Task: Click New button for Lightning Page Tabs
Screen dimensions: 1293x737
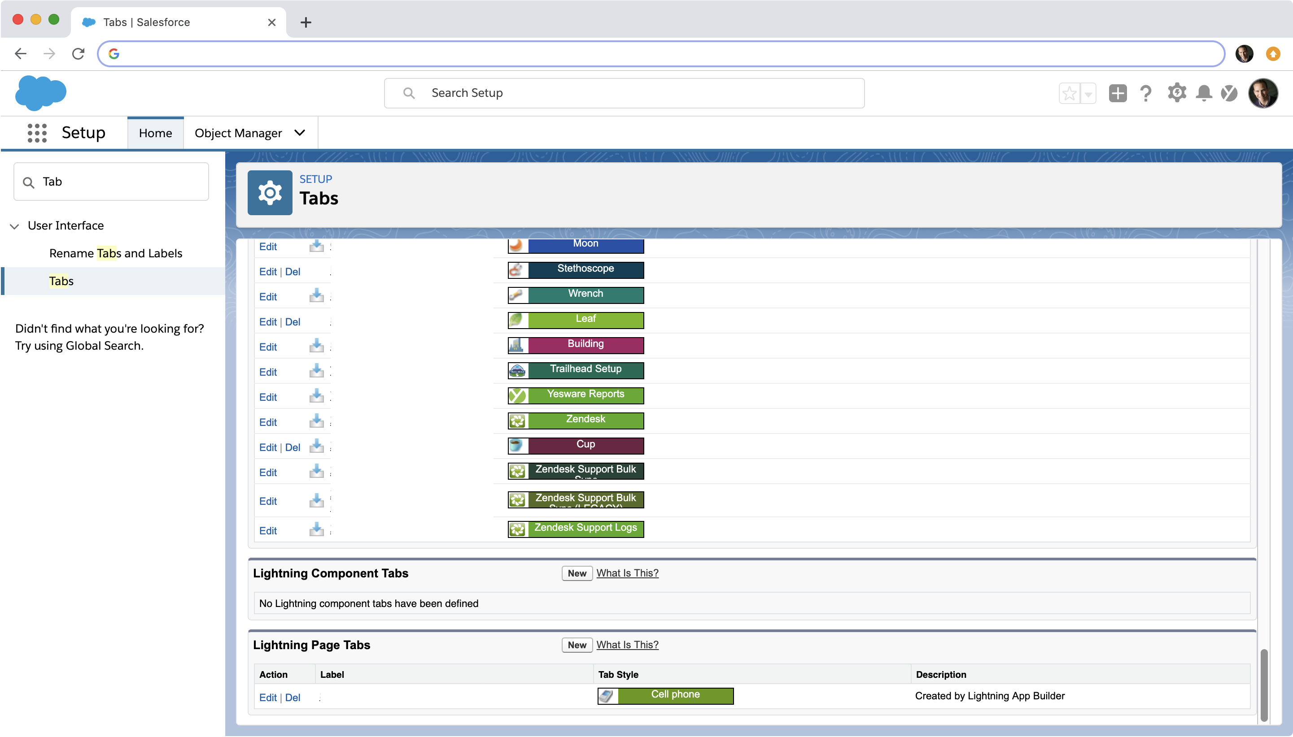Action: click(577, 645)
